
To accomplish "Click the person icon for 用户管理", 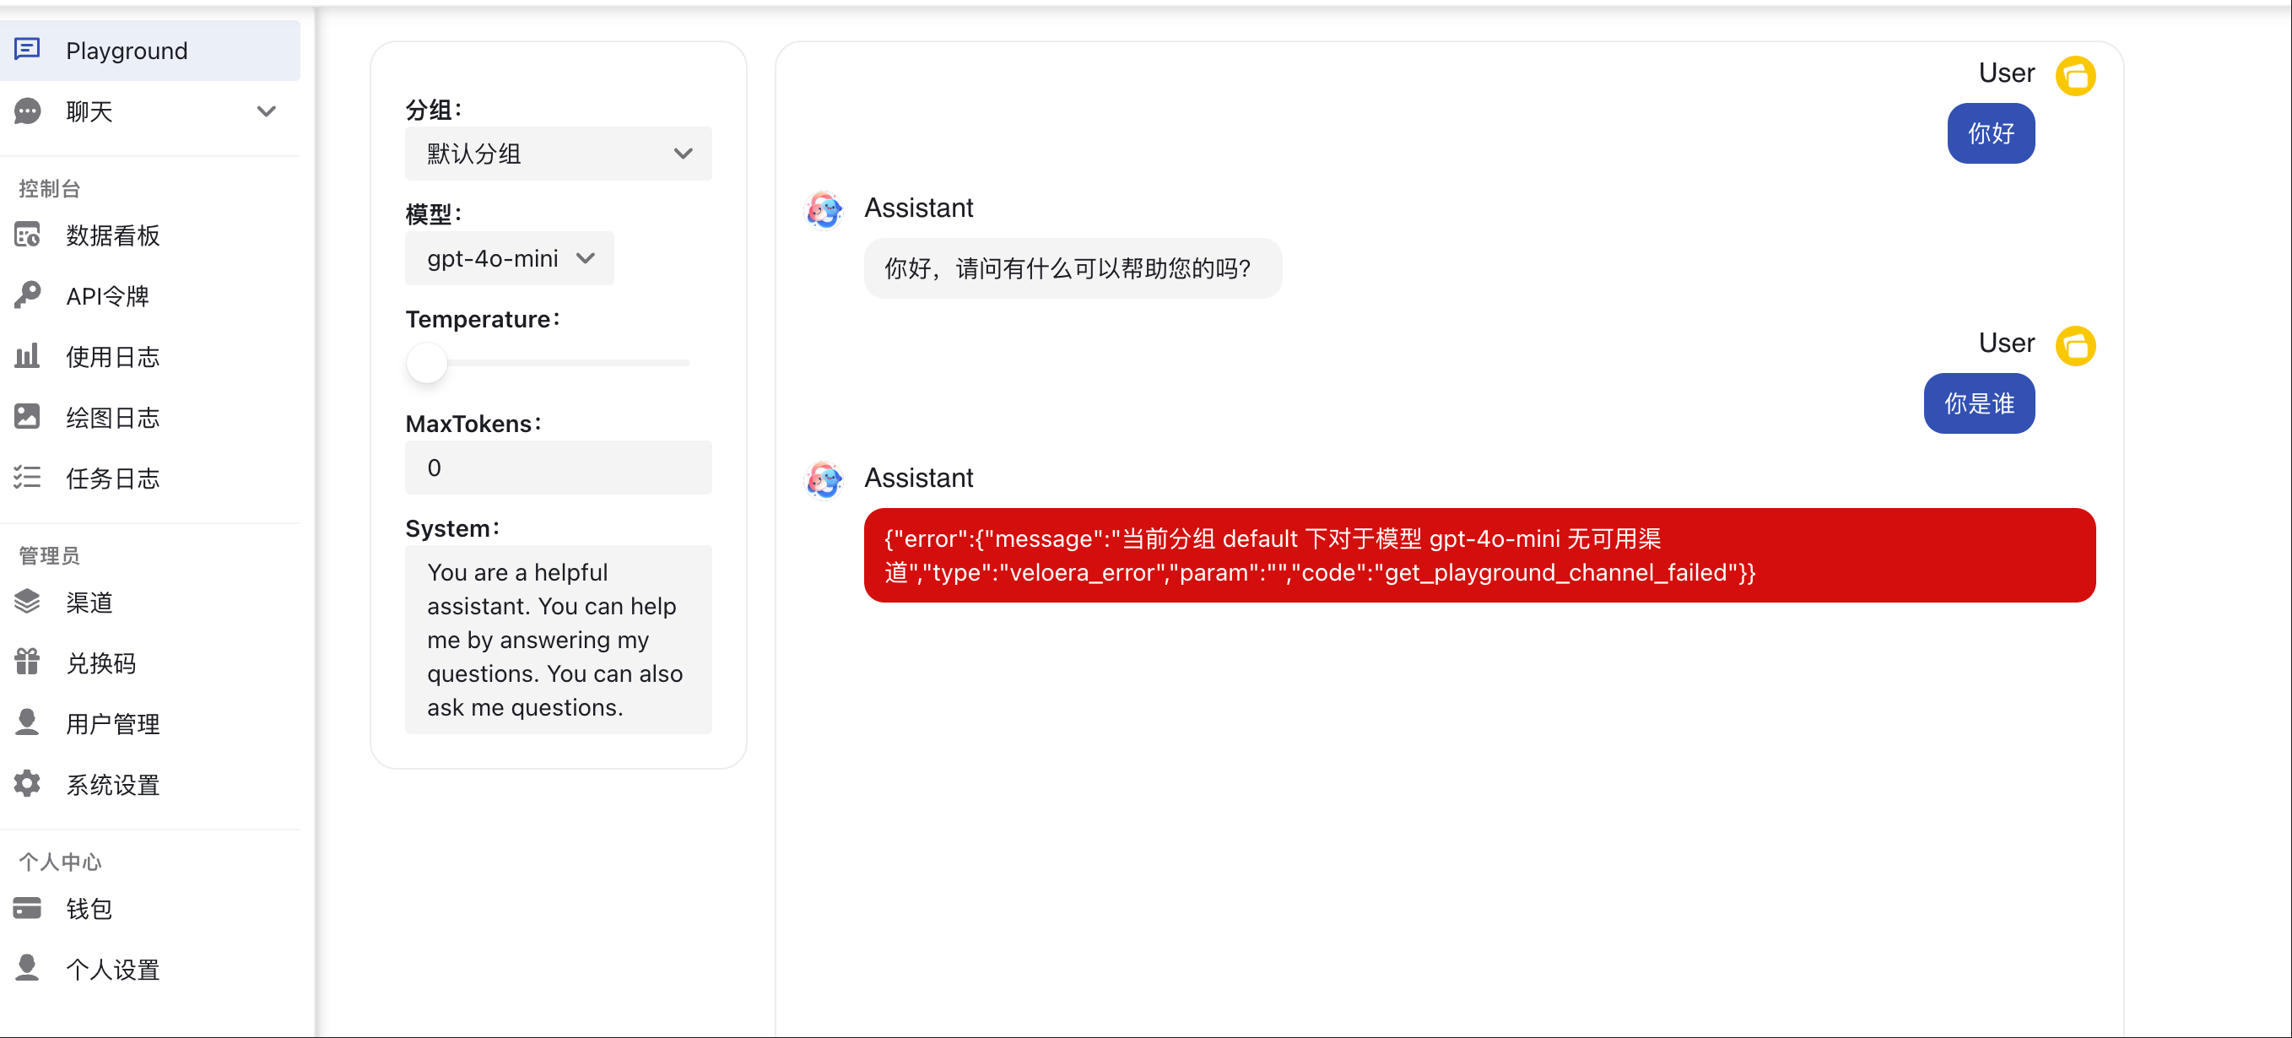I will tap(28, 723).
